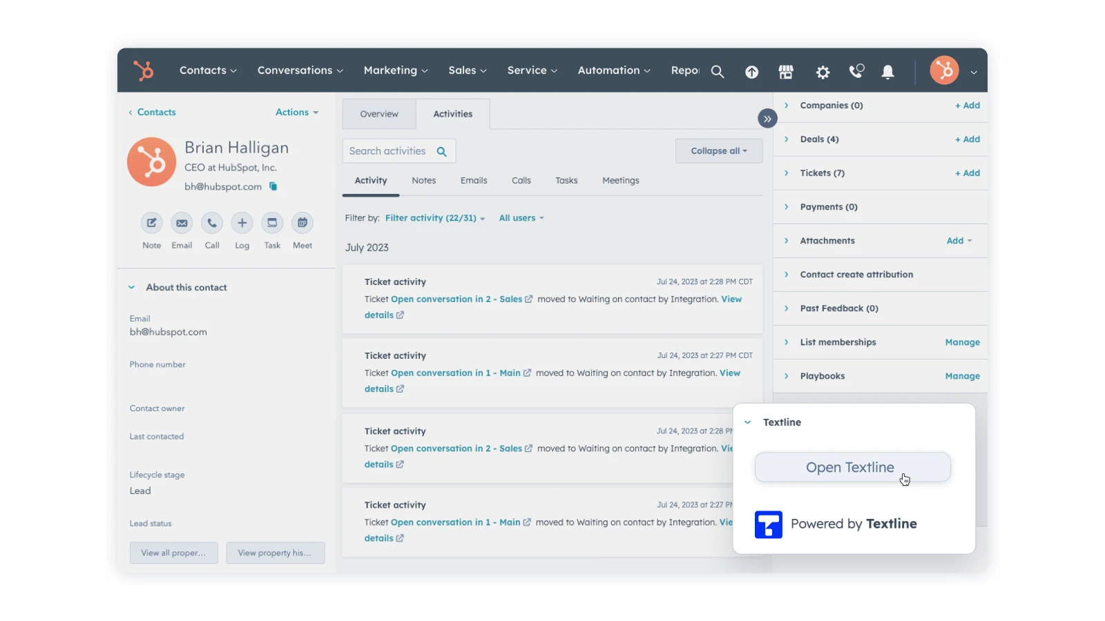Click the Task icon button
Viewport: 1105px width, 621px height.
[x=272, y=223]
